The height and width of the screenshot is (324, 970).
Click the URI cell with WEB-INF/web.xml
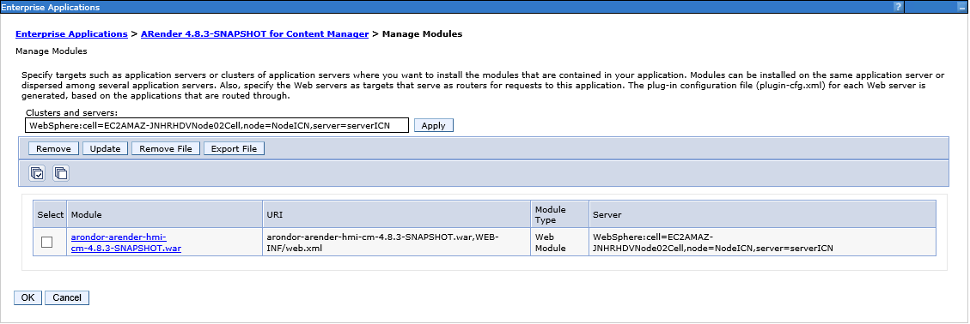click(397, 243)
